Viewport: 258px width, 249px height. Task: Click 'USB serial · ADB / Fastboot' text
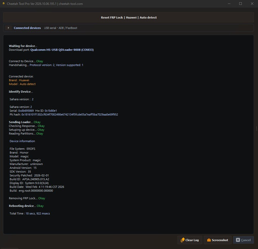tap(60, 28)
